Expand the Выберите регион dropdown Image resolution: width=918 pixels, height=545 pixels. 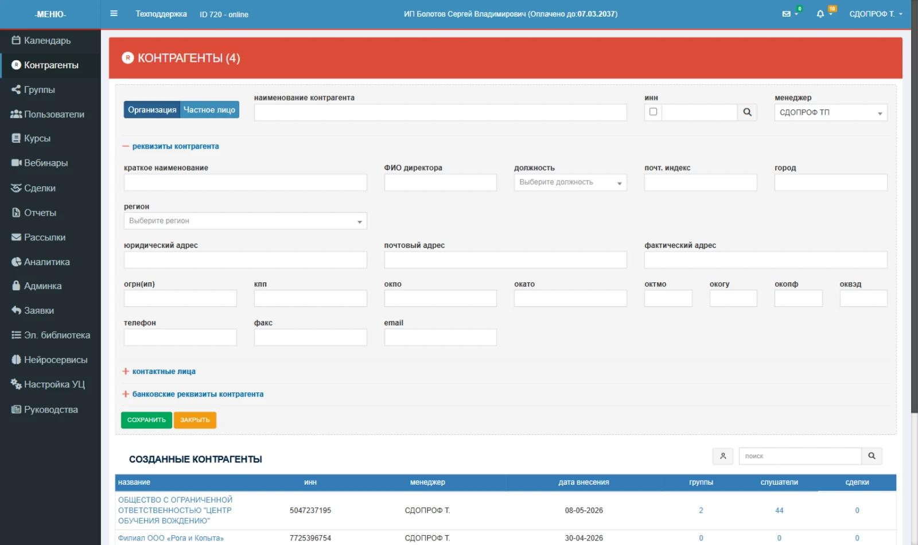tap(246, 221)
